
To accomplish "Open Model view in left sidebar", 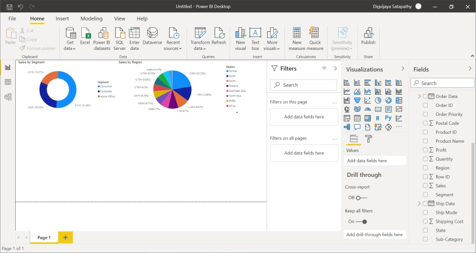I will coord(8,97).
